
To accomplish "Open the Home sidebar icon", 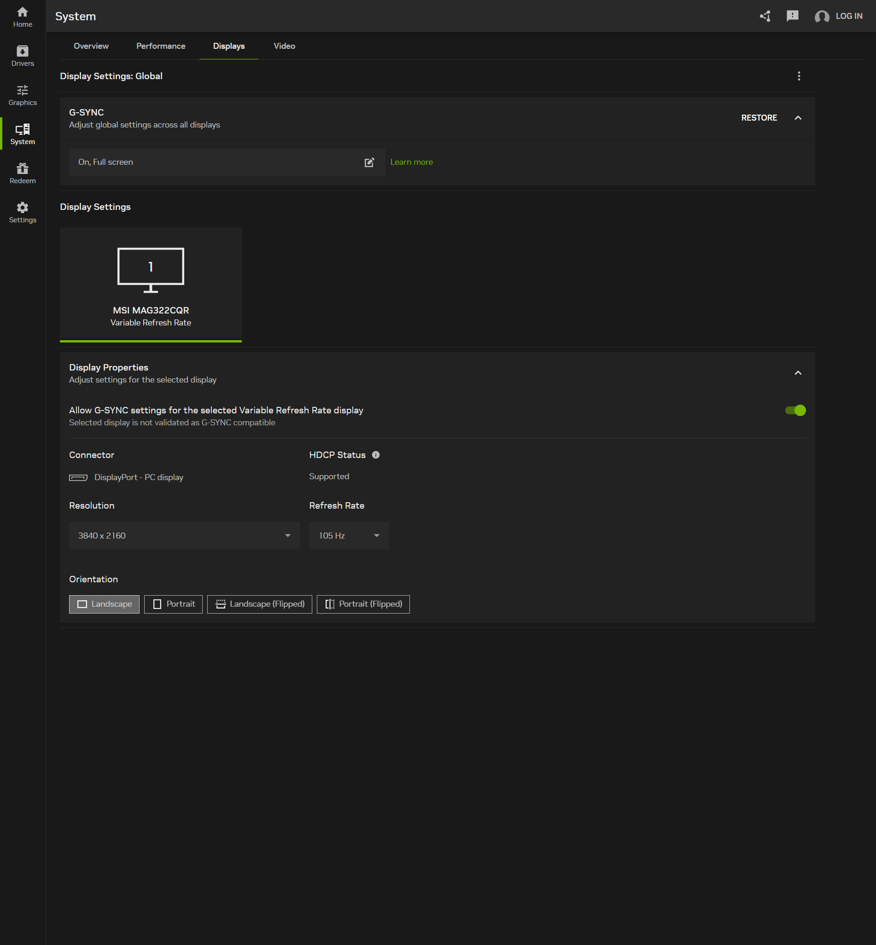I will tap(22, 17).
